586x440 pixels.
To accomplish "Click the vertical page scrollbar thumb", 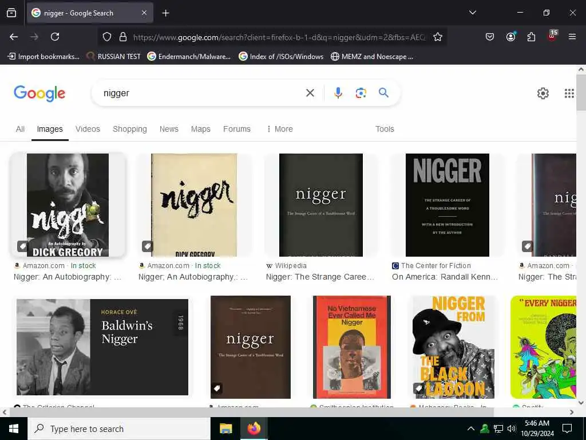I will (581, 92).
